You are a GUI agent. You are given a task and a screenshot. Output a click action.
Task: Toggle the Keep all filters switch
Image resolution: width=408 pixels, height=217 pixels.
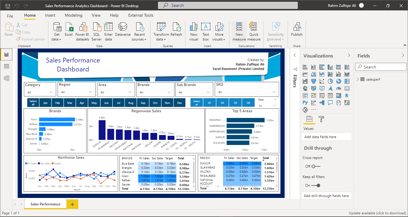tap(316, 185)
